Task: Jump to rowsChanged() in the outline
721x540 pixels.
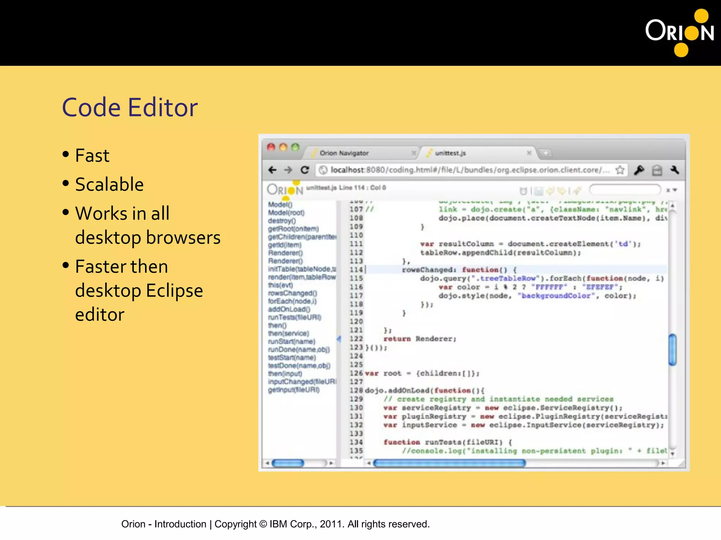Action: tap(293, 293)
